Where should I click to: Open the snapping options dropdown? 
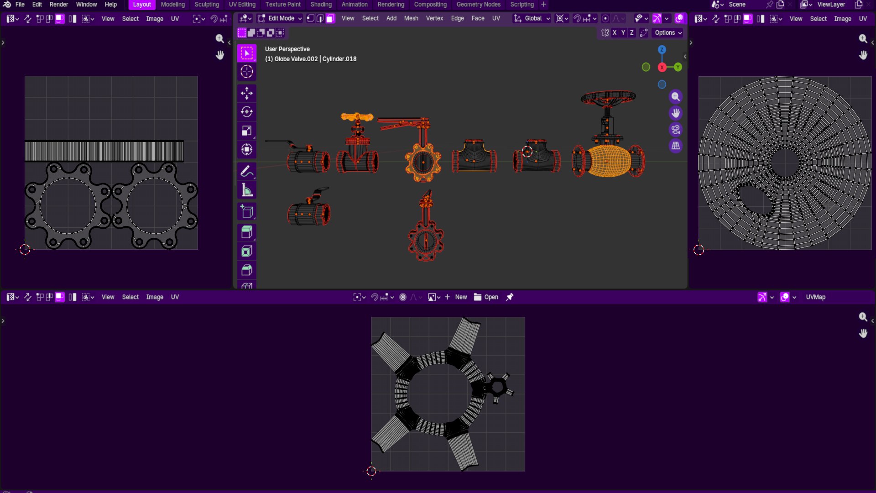(x=591, y=18)
